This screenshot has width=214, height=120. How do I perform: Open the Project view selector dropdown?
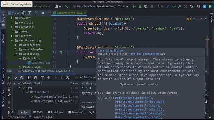[14, 13]
